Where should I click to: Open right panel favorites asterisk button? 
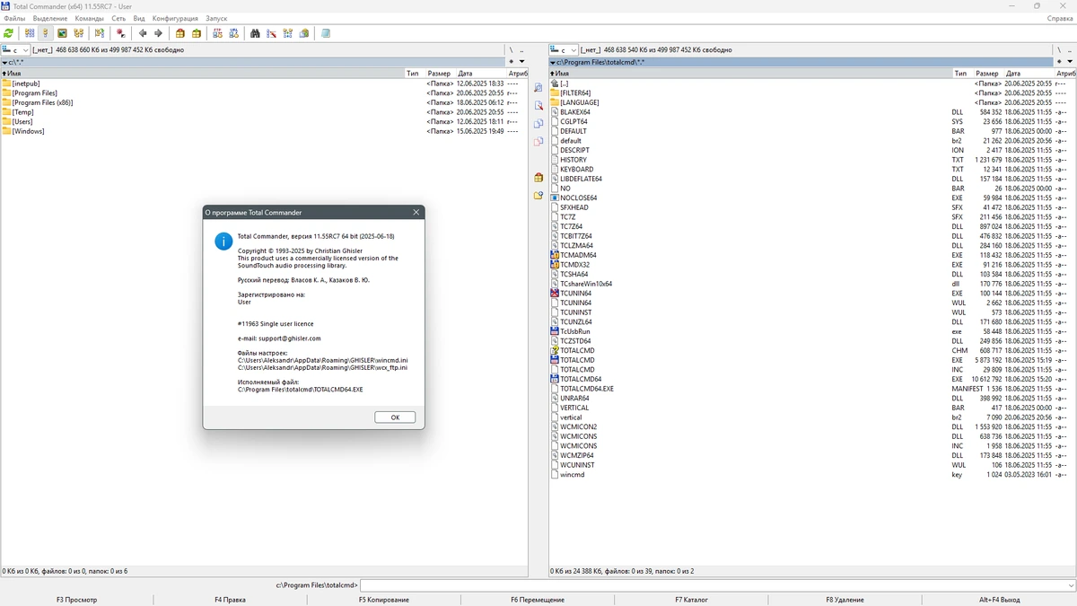click(x=1060, y=63)
